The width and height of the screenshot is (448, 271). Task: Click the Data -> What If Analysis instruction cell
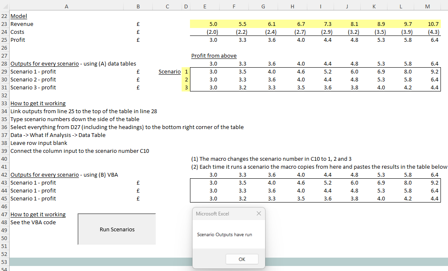pos(58,135)
